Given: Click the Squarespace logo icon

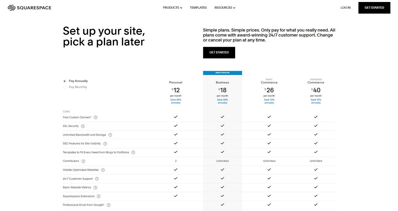Looking at the screenshot, I should [12, 8].
